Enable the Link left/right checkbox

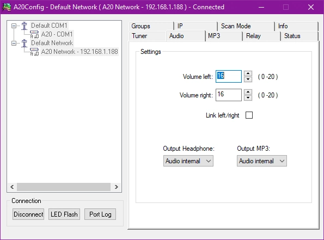(249, 115)
